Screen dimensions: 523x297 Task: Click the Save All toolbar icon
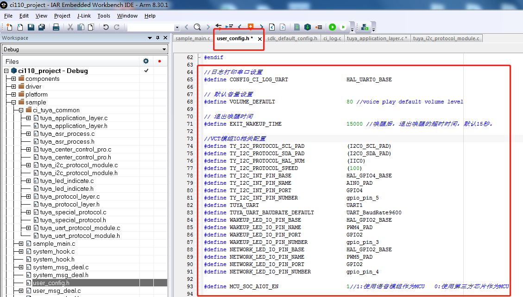tap(42, 27)
